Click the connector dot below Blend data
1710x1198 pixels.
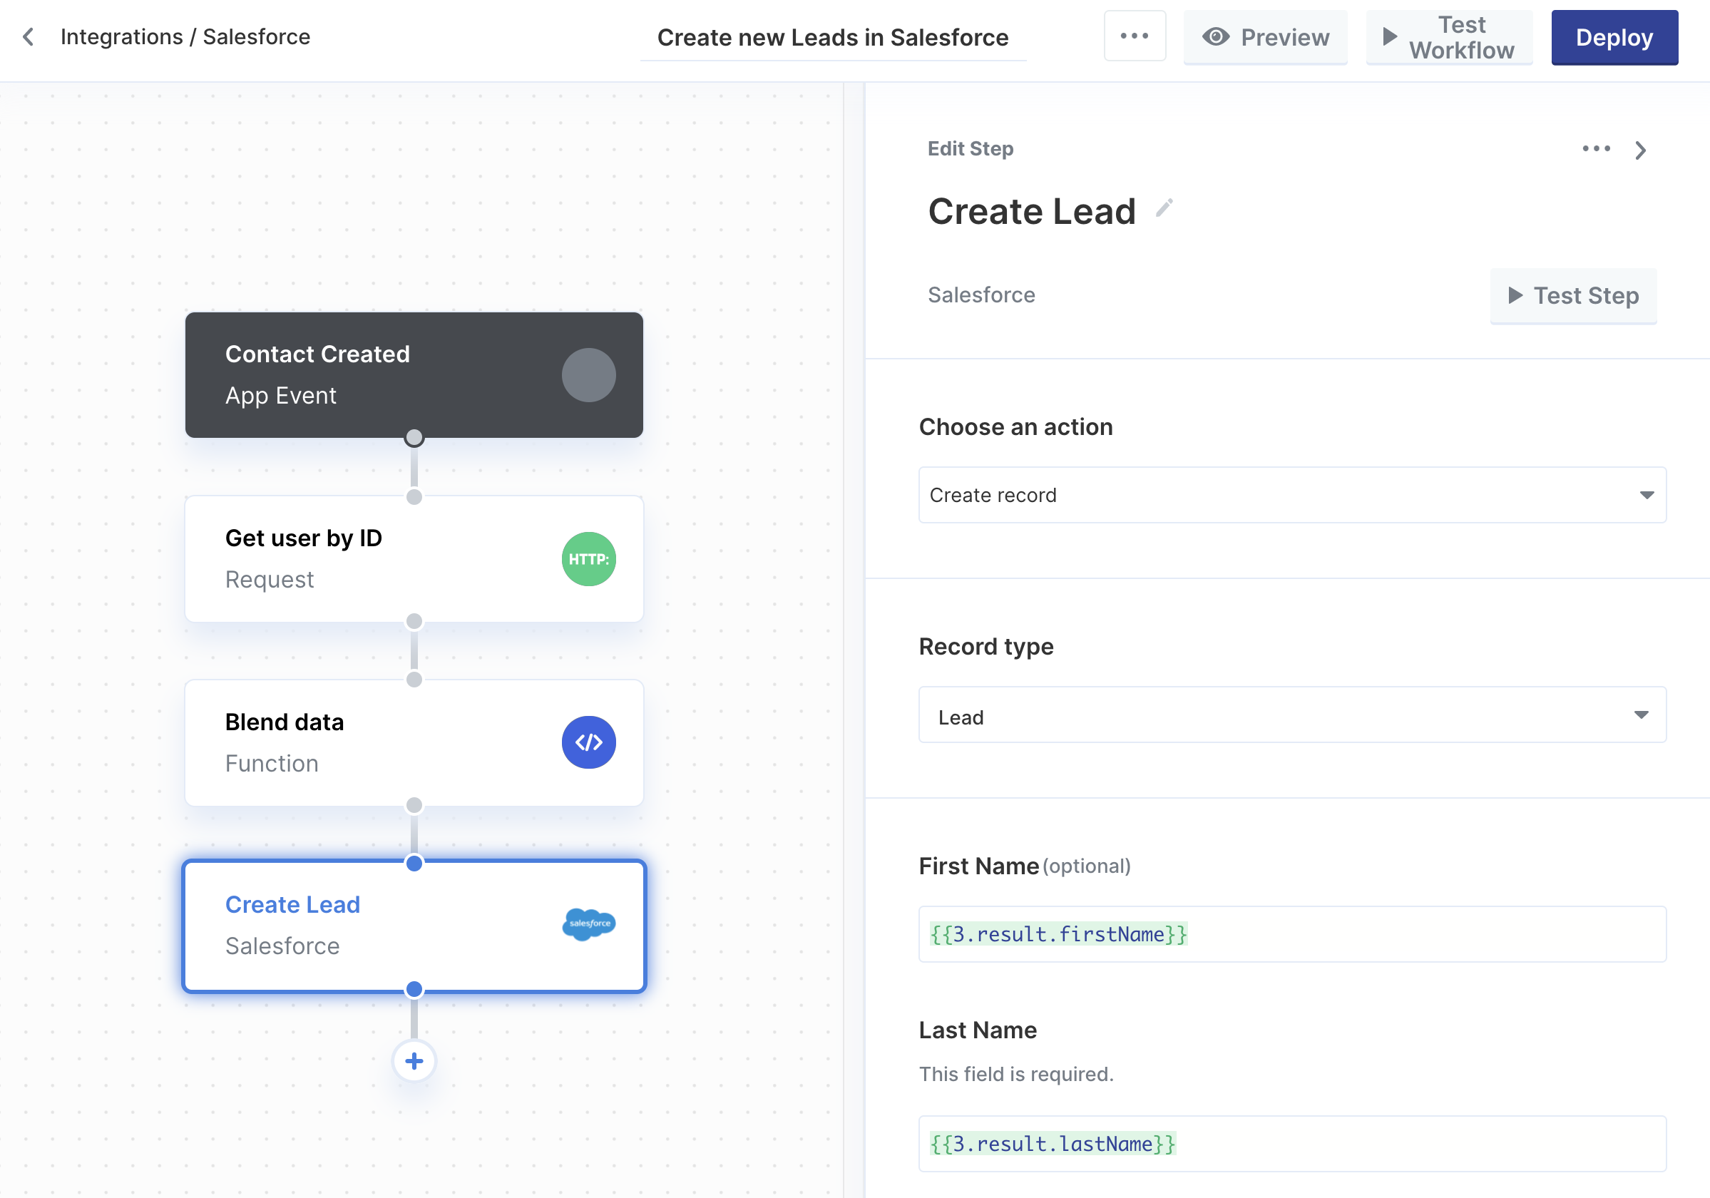pyautogui.click(x=414, y=805)
